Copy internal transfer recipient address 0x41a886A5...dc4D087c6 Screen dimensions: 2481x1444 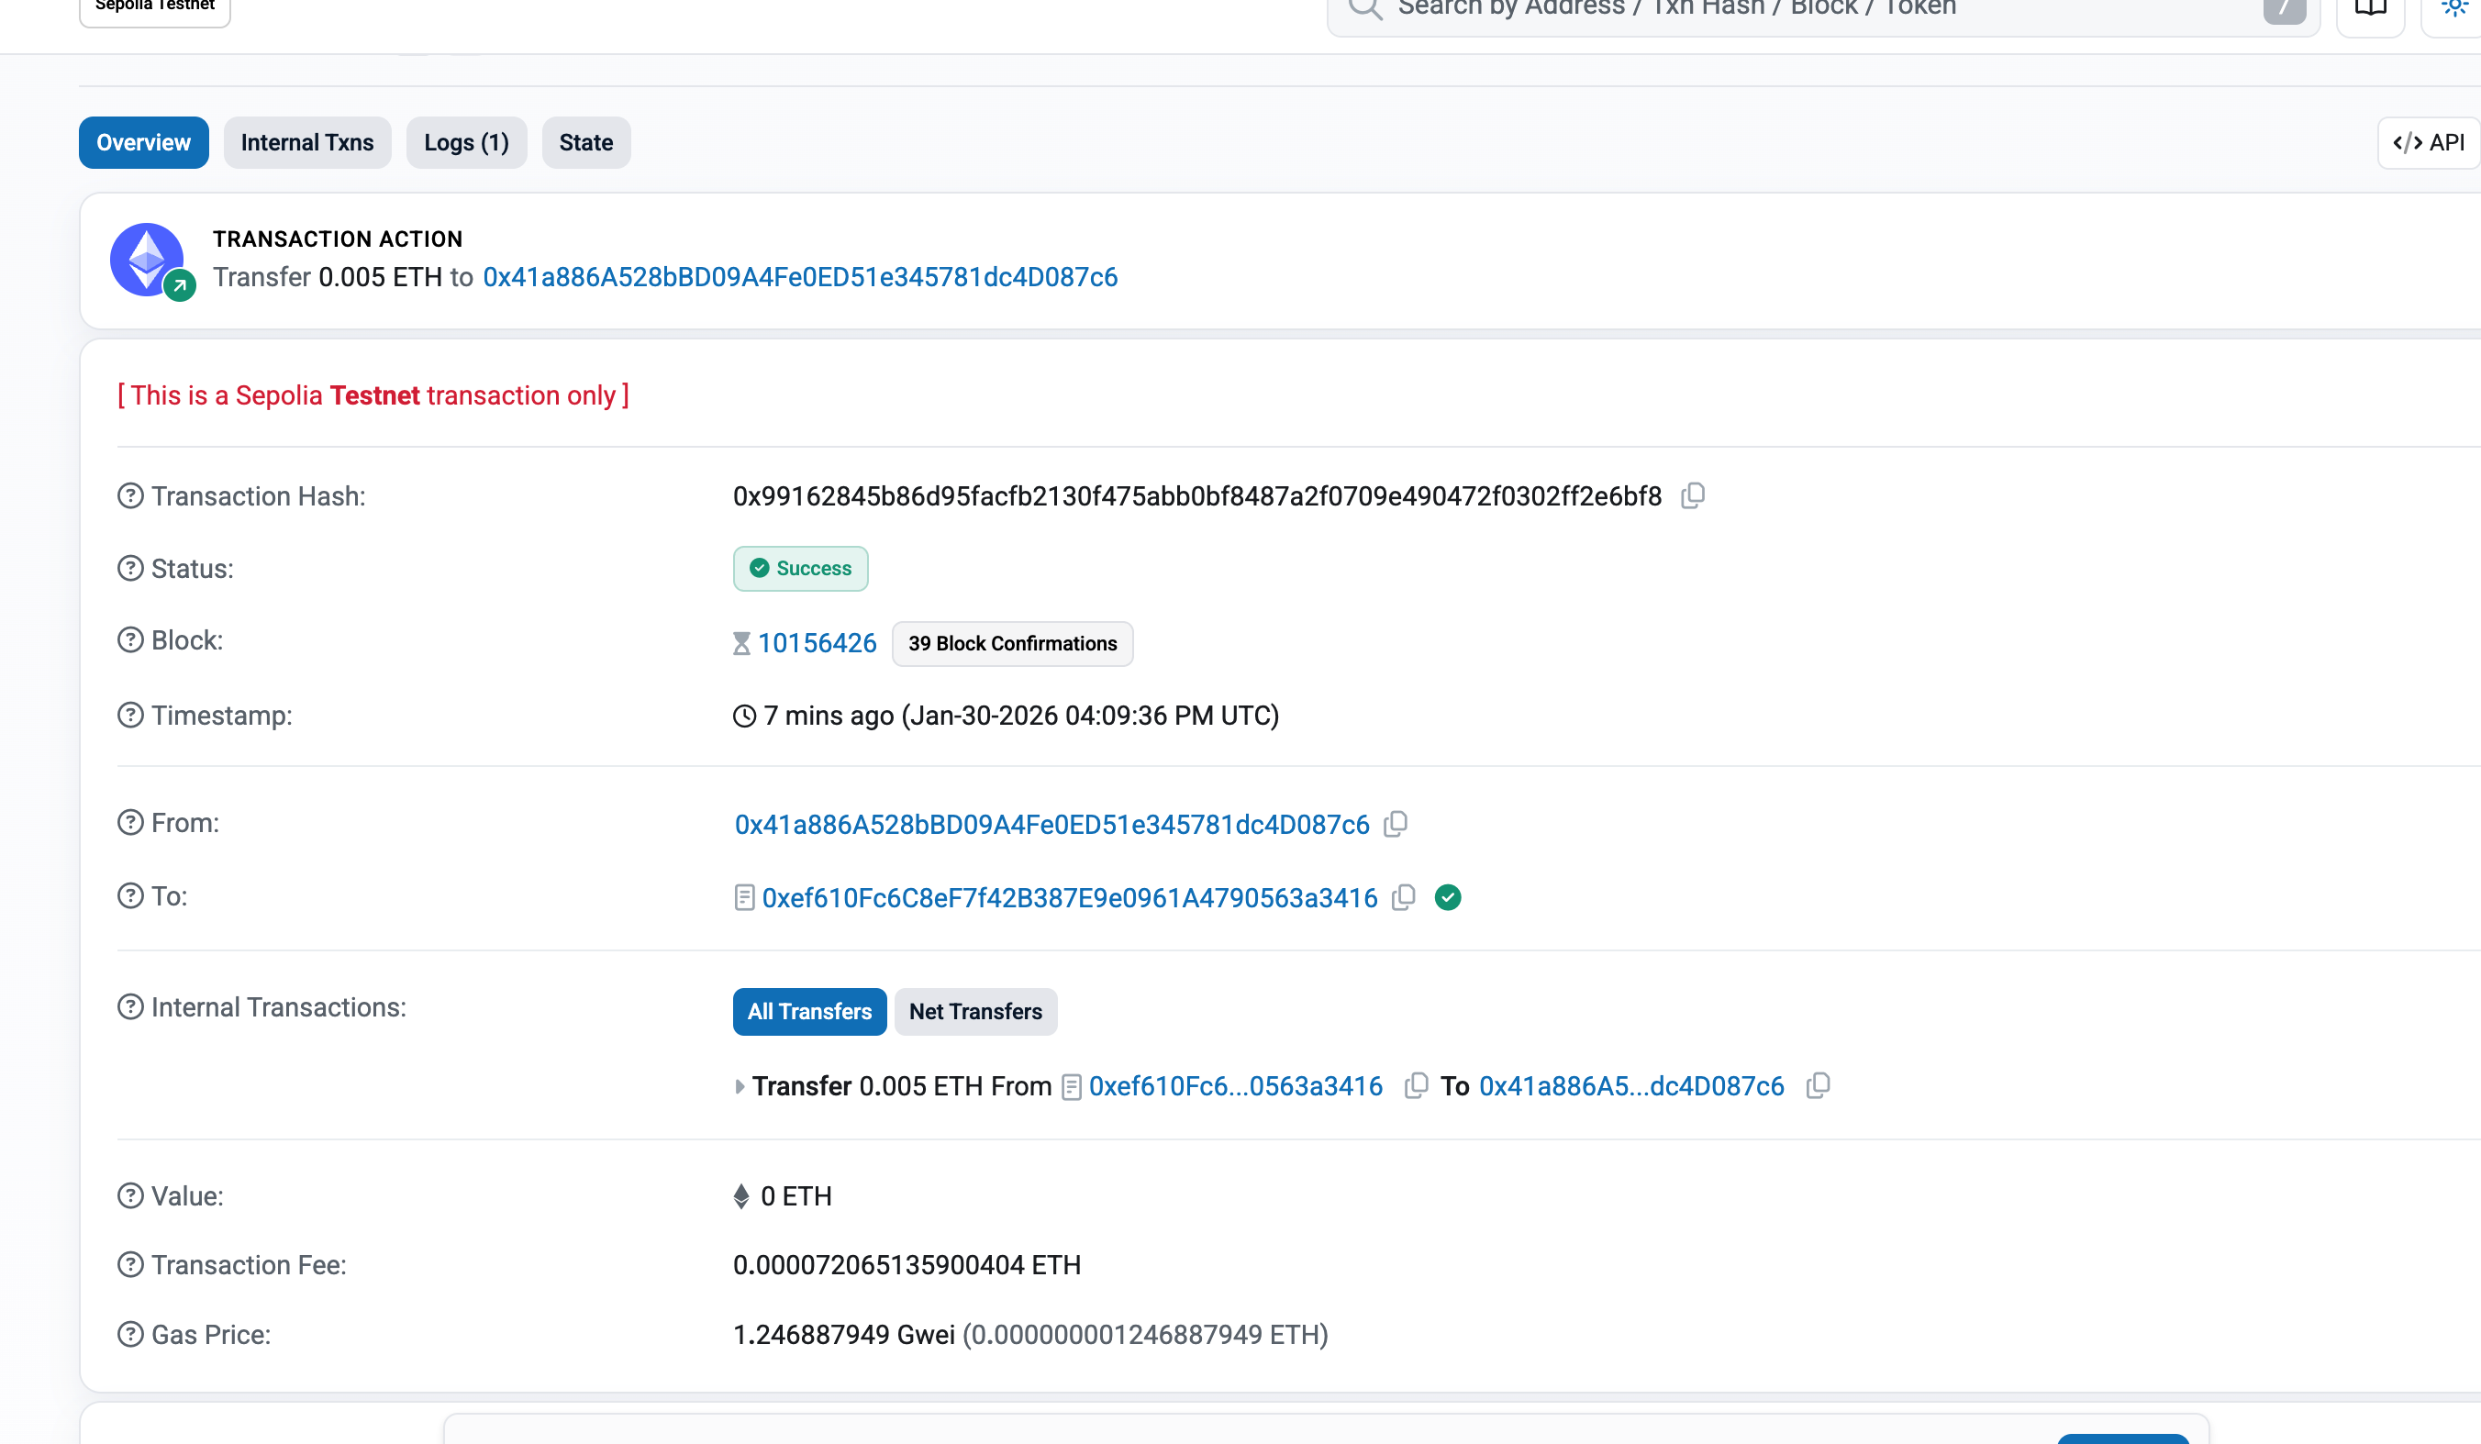click(1818, 1085)
